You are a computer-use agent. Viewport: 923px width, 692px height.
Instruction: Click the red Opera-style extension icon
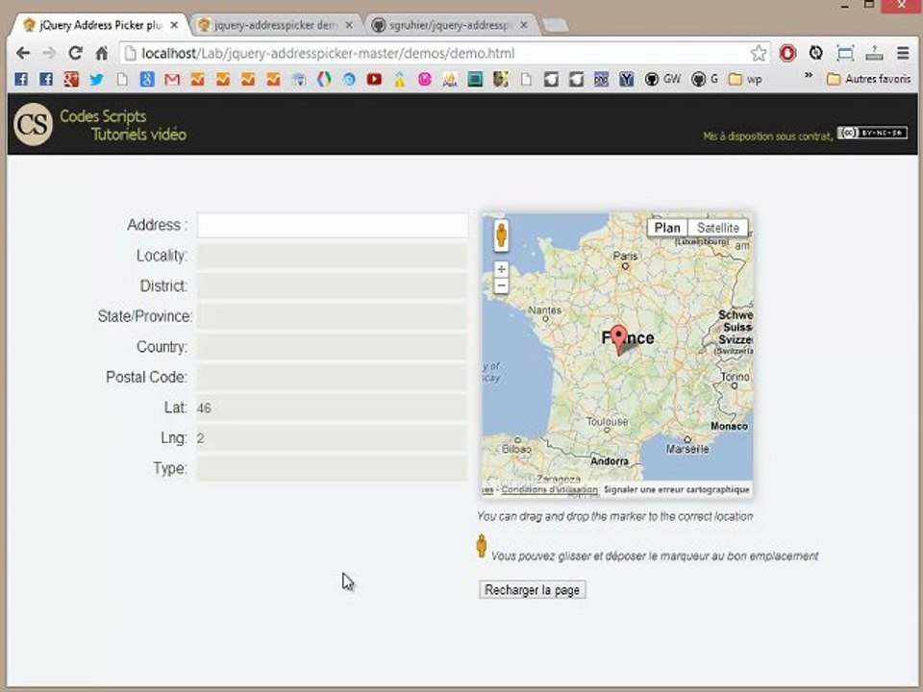click(787, 53)
